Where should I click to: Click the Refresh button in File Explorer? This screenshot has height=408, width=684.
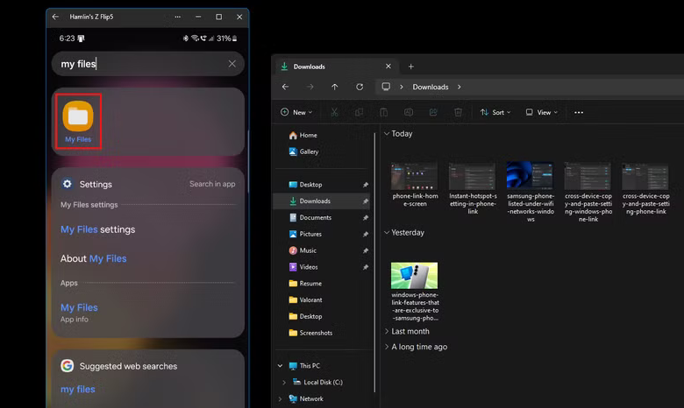point(360,87)
